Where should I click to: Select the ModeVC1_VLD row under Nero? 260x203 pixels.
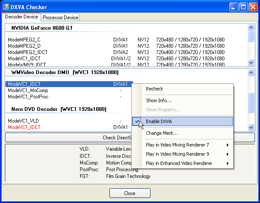coord(69,121)
